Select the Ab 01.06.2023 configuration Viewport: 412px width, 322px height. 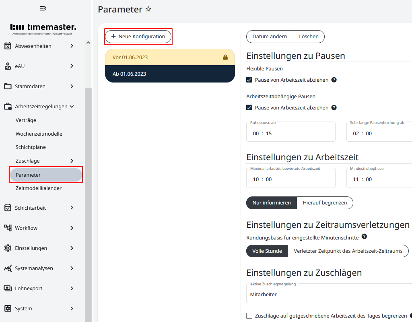tap(170, 74)
